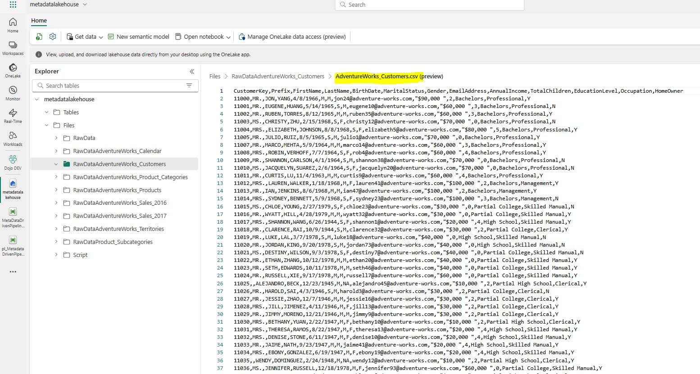
Task: Select the RawDataAdventureWorks_Products folder name
Action: (x=117, y=190)
